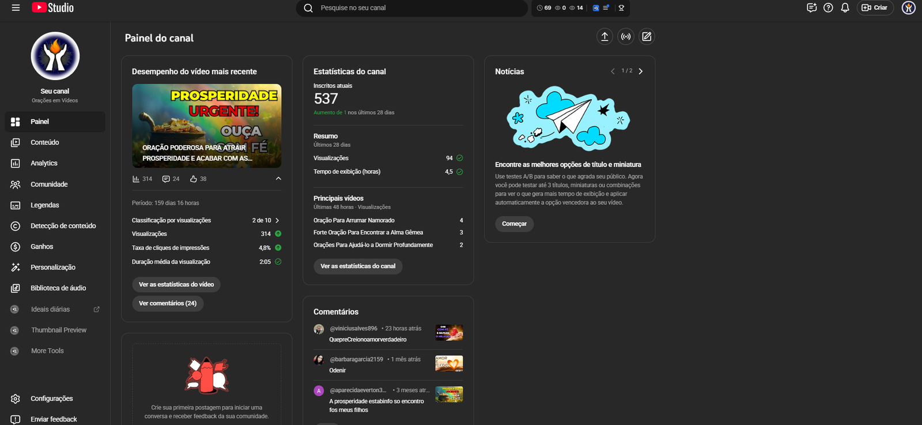This screenshot has width=922, height=425.
Task: Open Configurações gear icon
Action: (x=16, y=399)
